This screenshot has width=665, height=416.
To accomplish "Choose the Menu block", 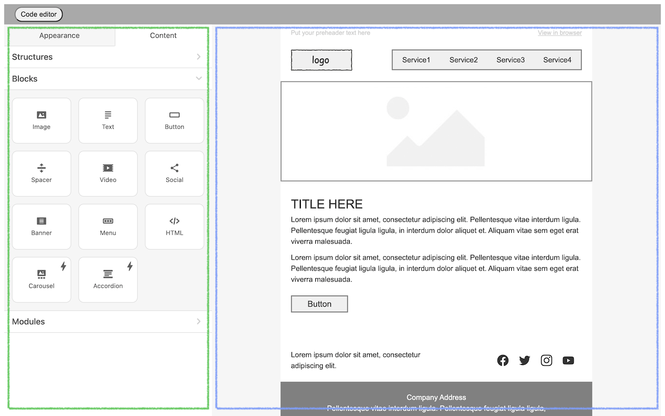I will point(108,227).
